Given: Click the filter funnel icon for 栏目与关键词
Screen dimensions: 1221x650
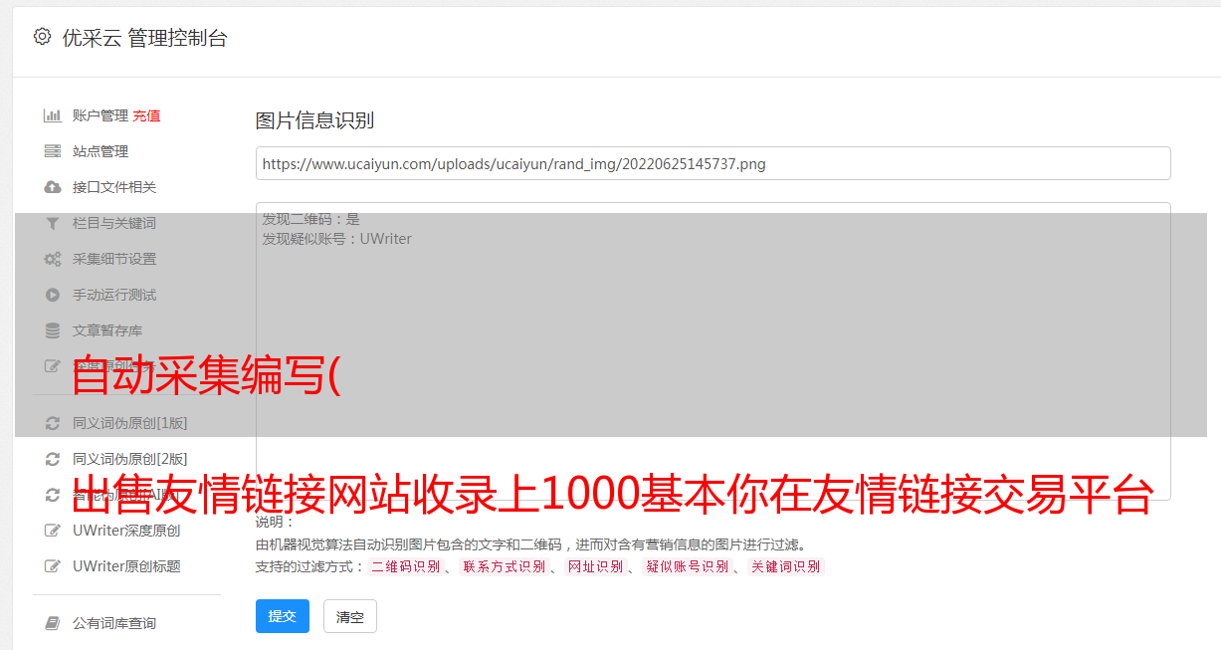Looking at the screenshot, I should (x=53, y=223).
